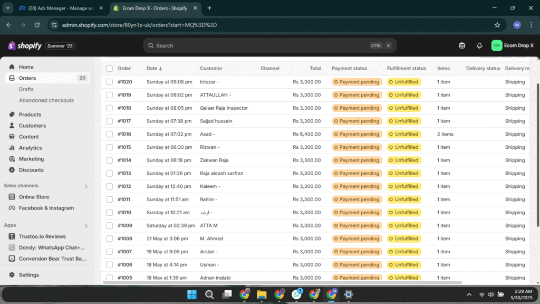Screen dimensions: 540x304
Task: Click the browser bookmark star icon
Action: [x=497, y=25]
